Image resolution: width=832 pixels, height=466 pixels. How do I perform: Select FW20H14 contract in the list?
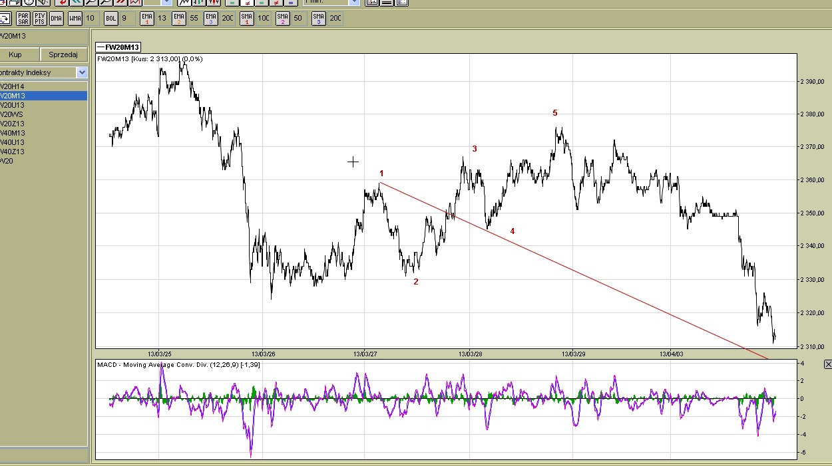(13, 86)
